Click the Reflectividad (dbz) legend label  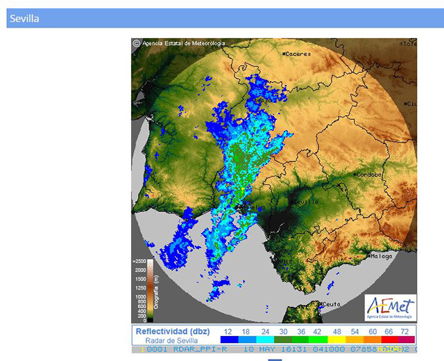coord(172,331)
